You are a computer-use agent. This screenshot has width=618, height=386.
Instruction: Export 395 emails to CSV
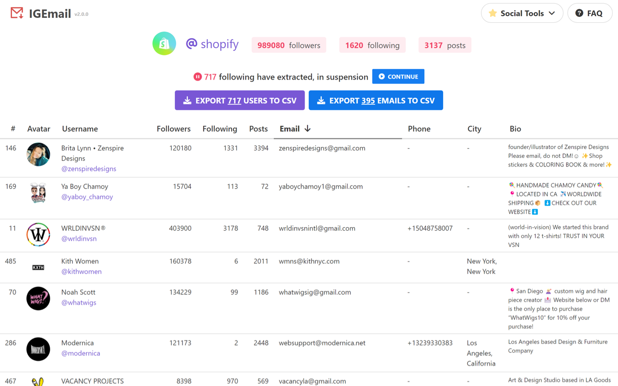376,100
